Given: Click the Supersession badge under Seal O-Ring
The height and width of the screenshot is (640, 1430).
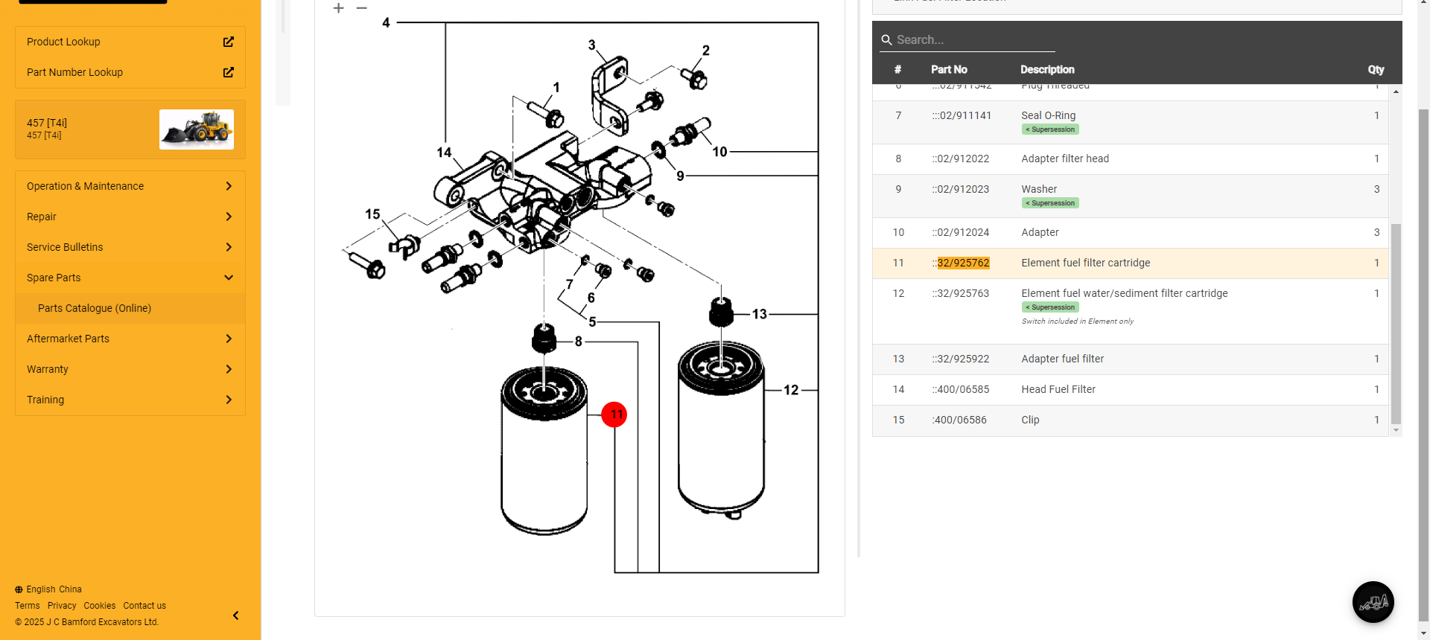Looking at the screenshot, I should tap(1050, 129).
